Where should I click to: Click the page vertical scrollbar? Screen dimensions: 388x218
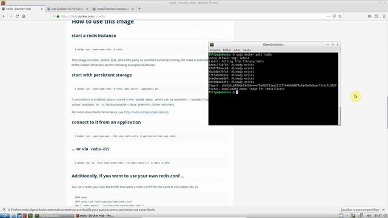pyautogui.click(x=387, y=113)
